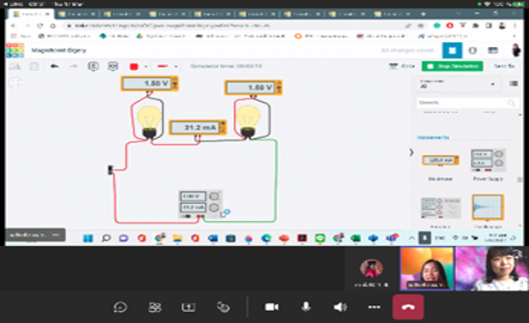Pick the Oscilloscope from components list
The width and height of the screenshot is (529, 323).
point(488,207)
